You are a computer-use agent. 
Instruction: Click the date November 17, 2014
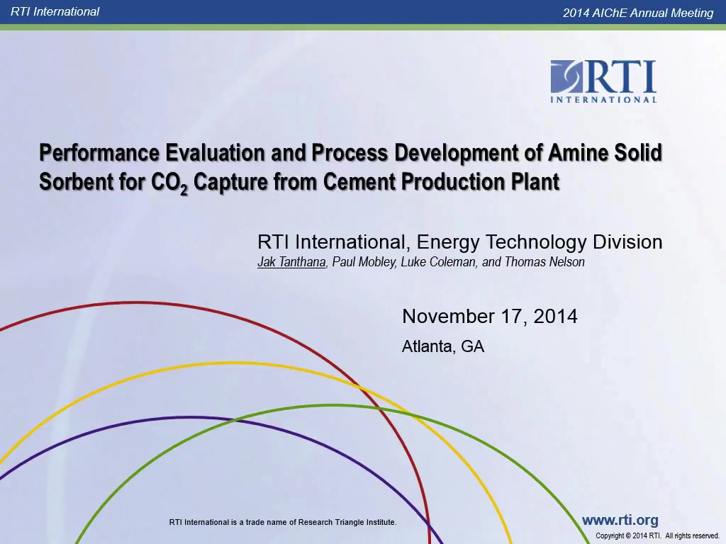coord(489,317)
